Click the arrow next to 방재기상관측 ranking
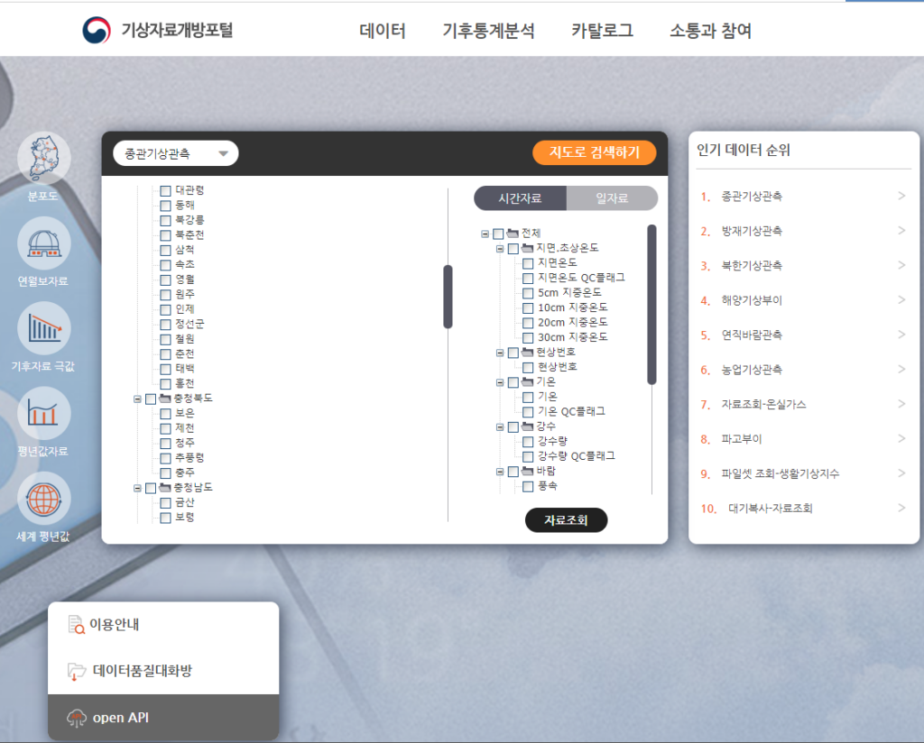This screenshot has height=743, width=924. click(901, 231)
